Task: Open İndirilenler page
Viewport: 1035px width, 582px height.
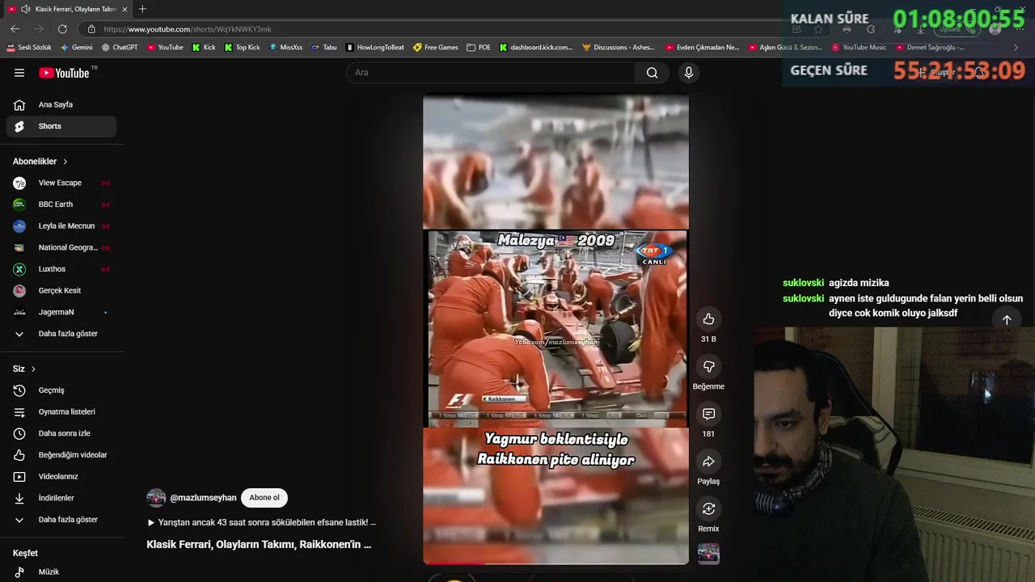Action: (61, 498)
